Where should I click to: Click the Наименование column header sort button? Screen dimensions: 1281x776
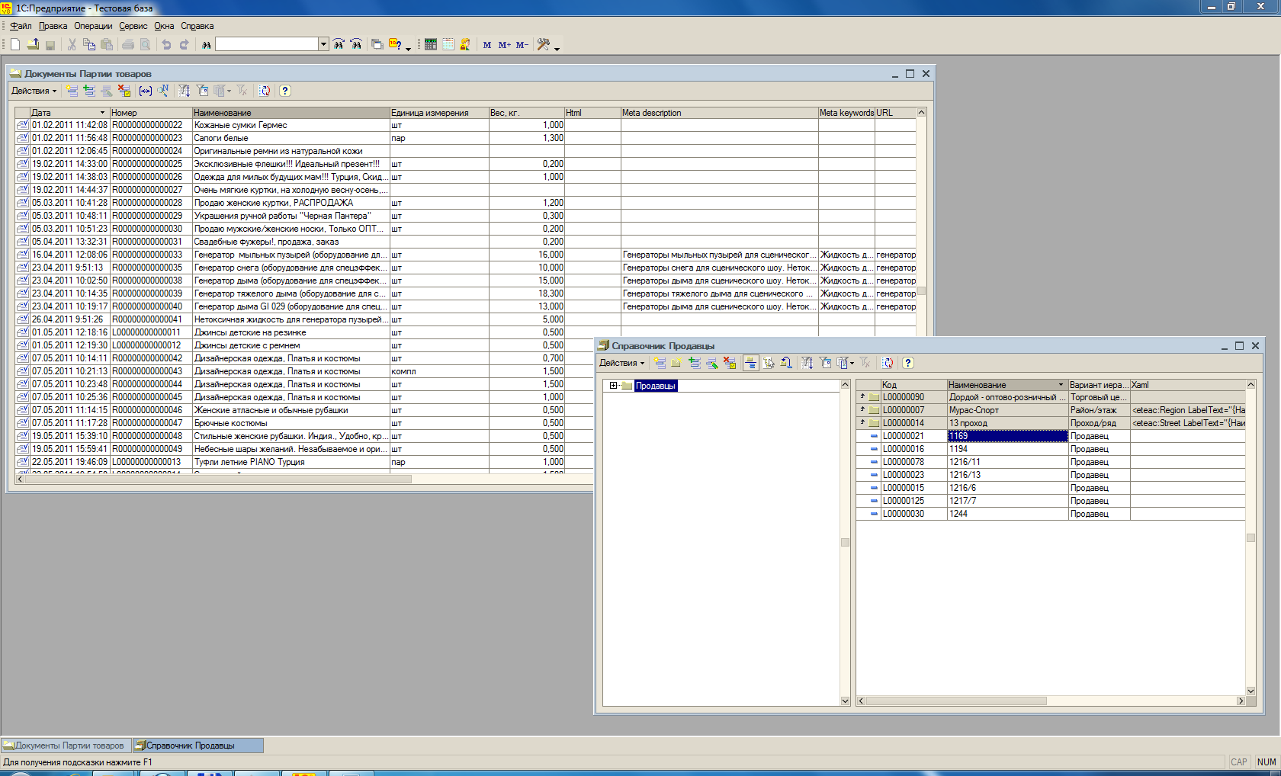pyautogui.click(x=1061, y=384)
